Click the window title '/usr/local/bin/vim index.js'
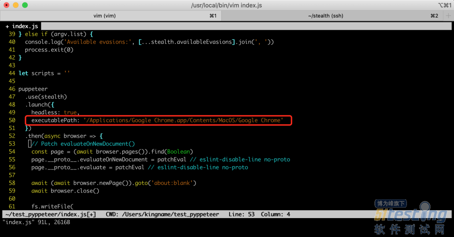Viewport: 454px width, 237px height. click(x=226, y=5)
